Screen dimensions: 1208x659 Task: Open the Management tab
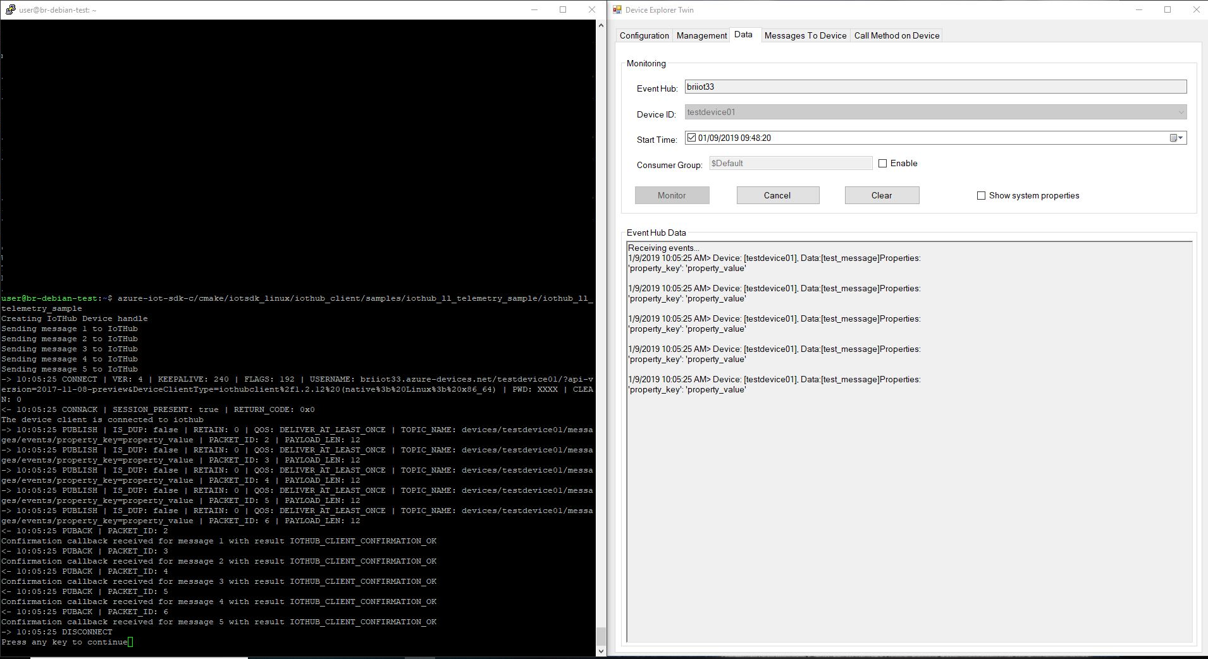[701, 35]
